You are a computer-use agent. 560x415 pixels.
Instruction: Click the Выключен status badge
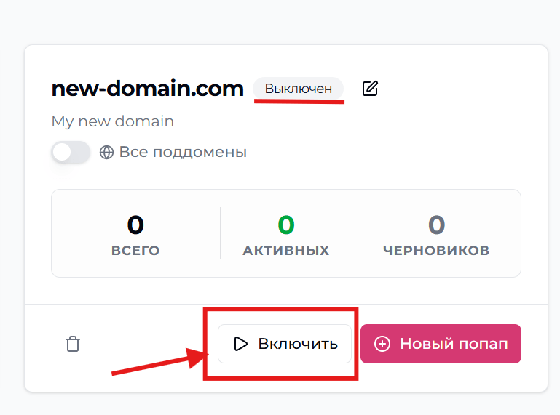[x=299, y=89]
